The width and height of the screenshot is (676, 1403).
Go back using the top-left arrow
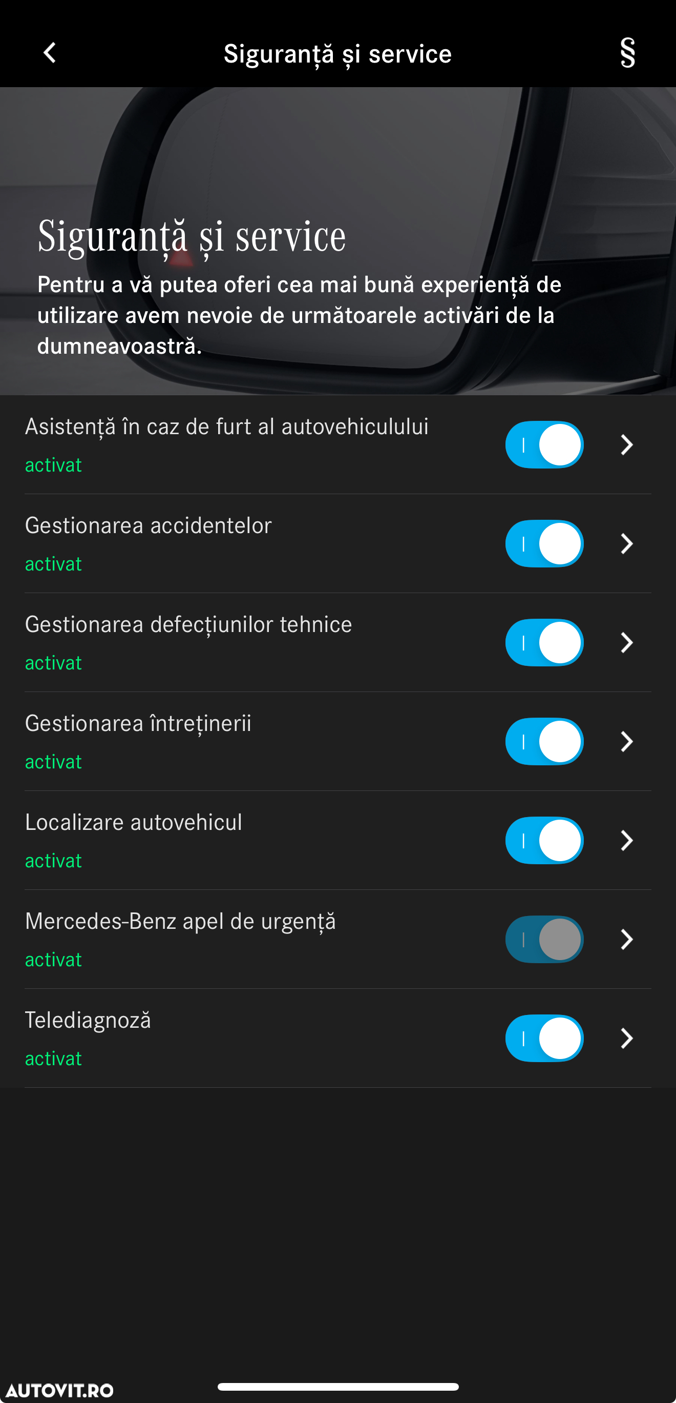click(x=50, y=53)
